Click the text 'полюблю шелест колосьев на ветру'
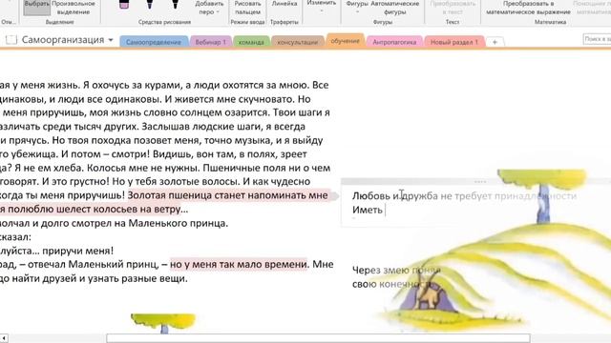This screenshot has width=611, height=343. [94, 210]
